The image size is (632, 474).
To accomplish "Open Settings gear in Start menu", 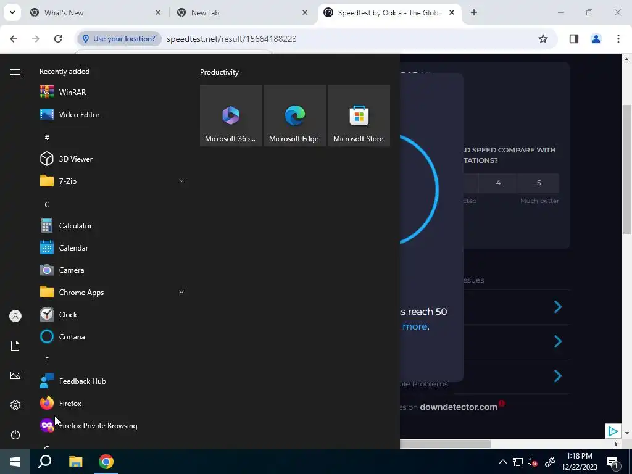I will coord(15,405).
